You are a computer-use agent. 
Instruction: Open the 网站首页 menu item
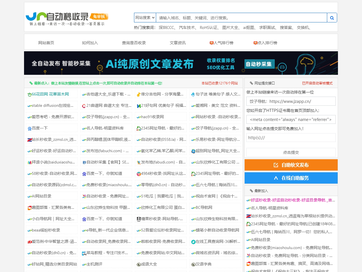[46, 43]
